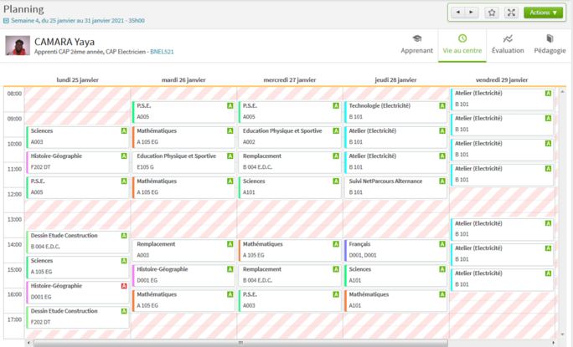Click CAMARA Yaya's profile photo
This screenshot has width=573, height=347.
tap(17, 45)
